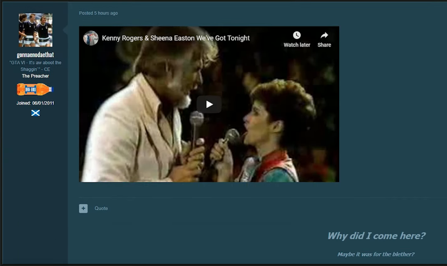Select the Joined: 06/01/2011 text
The width and height of the screenshot is (447, 266).
pos(35,103)
